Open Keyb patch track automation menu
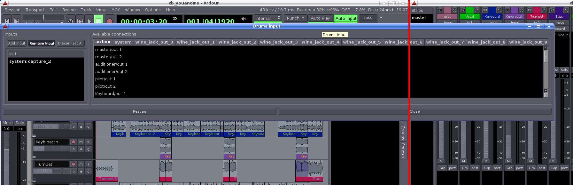This screenshot has height=185, width=573. pyautogui.click(x=81, y=149)
